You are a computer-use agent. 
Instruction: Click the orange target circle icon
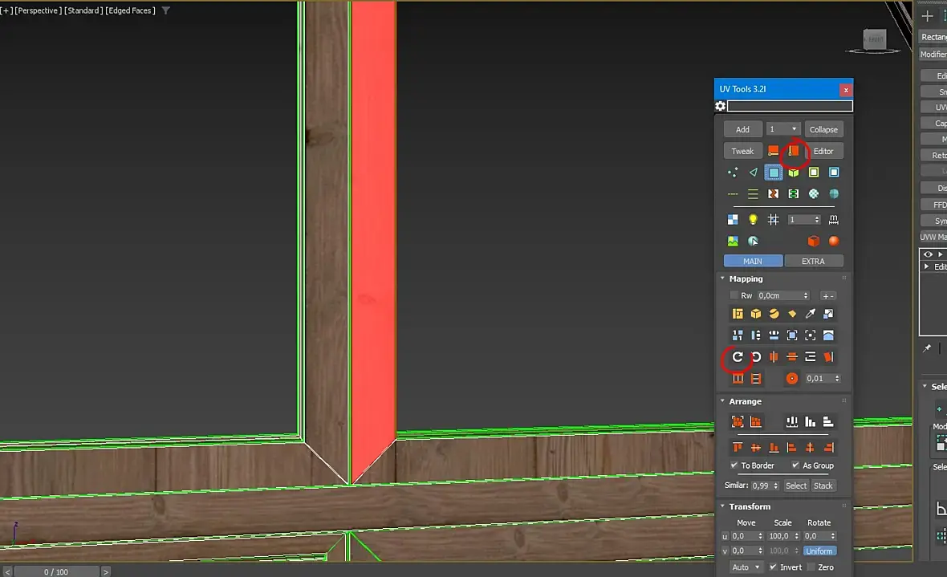coord(792,379)
